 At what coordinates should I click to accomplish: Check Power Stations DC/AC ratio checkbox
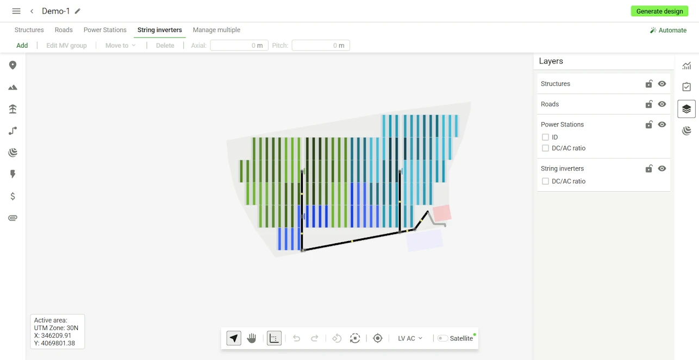(x=545, y=148)
